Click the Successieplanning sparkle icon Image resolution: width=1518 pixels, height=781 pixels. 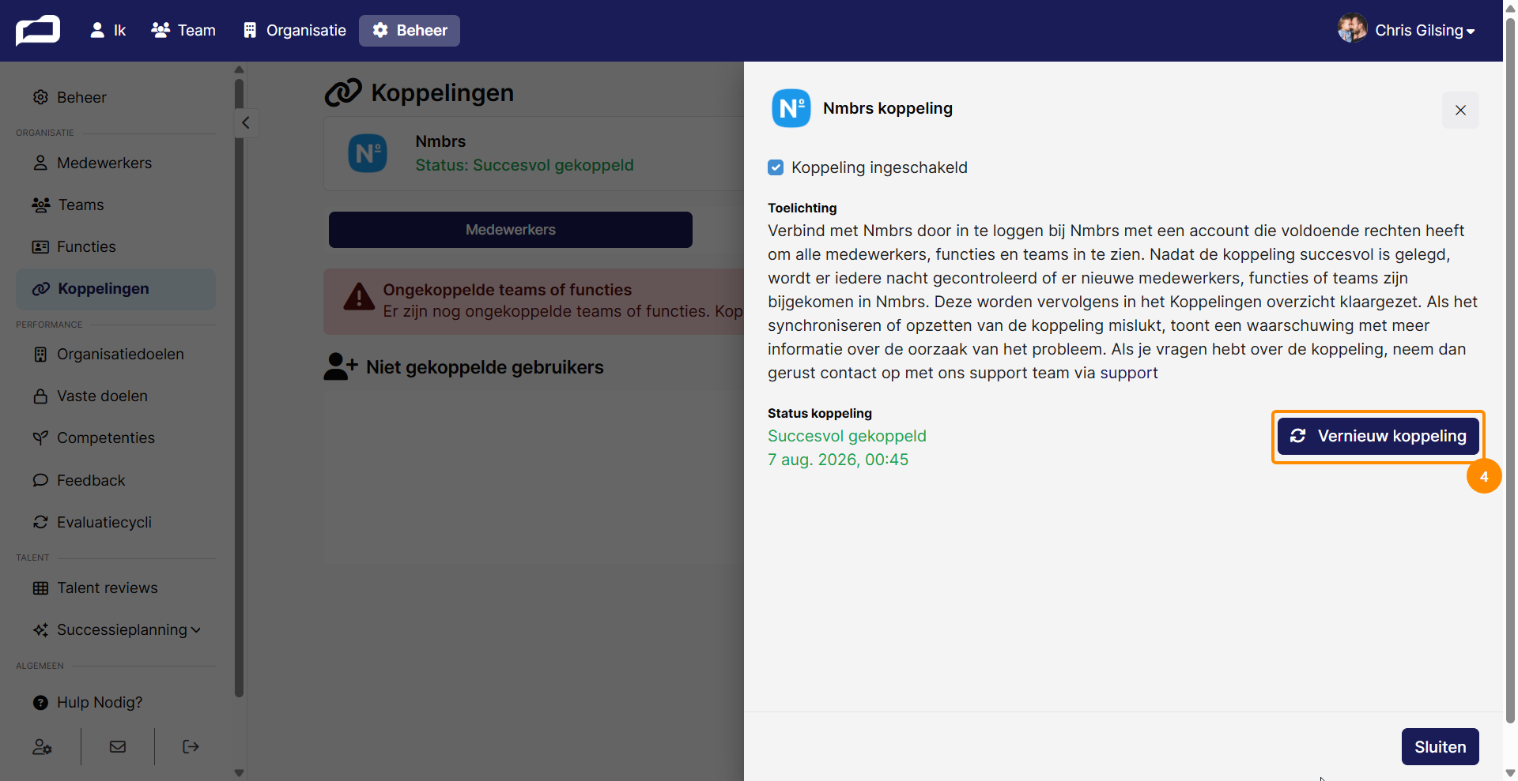(40, 629)
